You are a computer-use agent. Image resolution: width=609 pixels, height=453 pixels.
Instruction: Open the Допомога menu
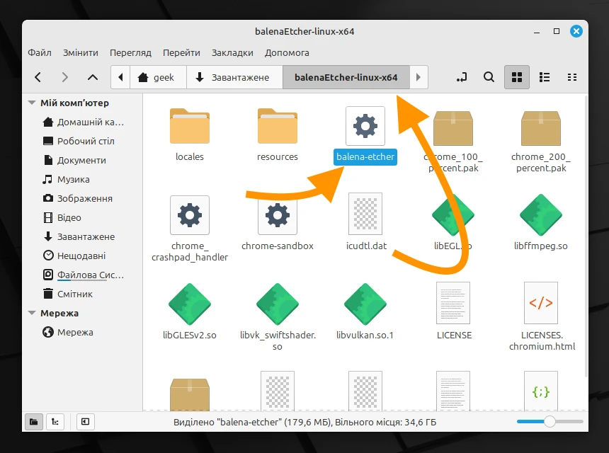point(287,52)
